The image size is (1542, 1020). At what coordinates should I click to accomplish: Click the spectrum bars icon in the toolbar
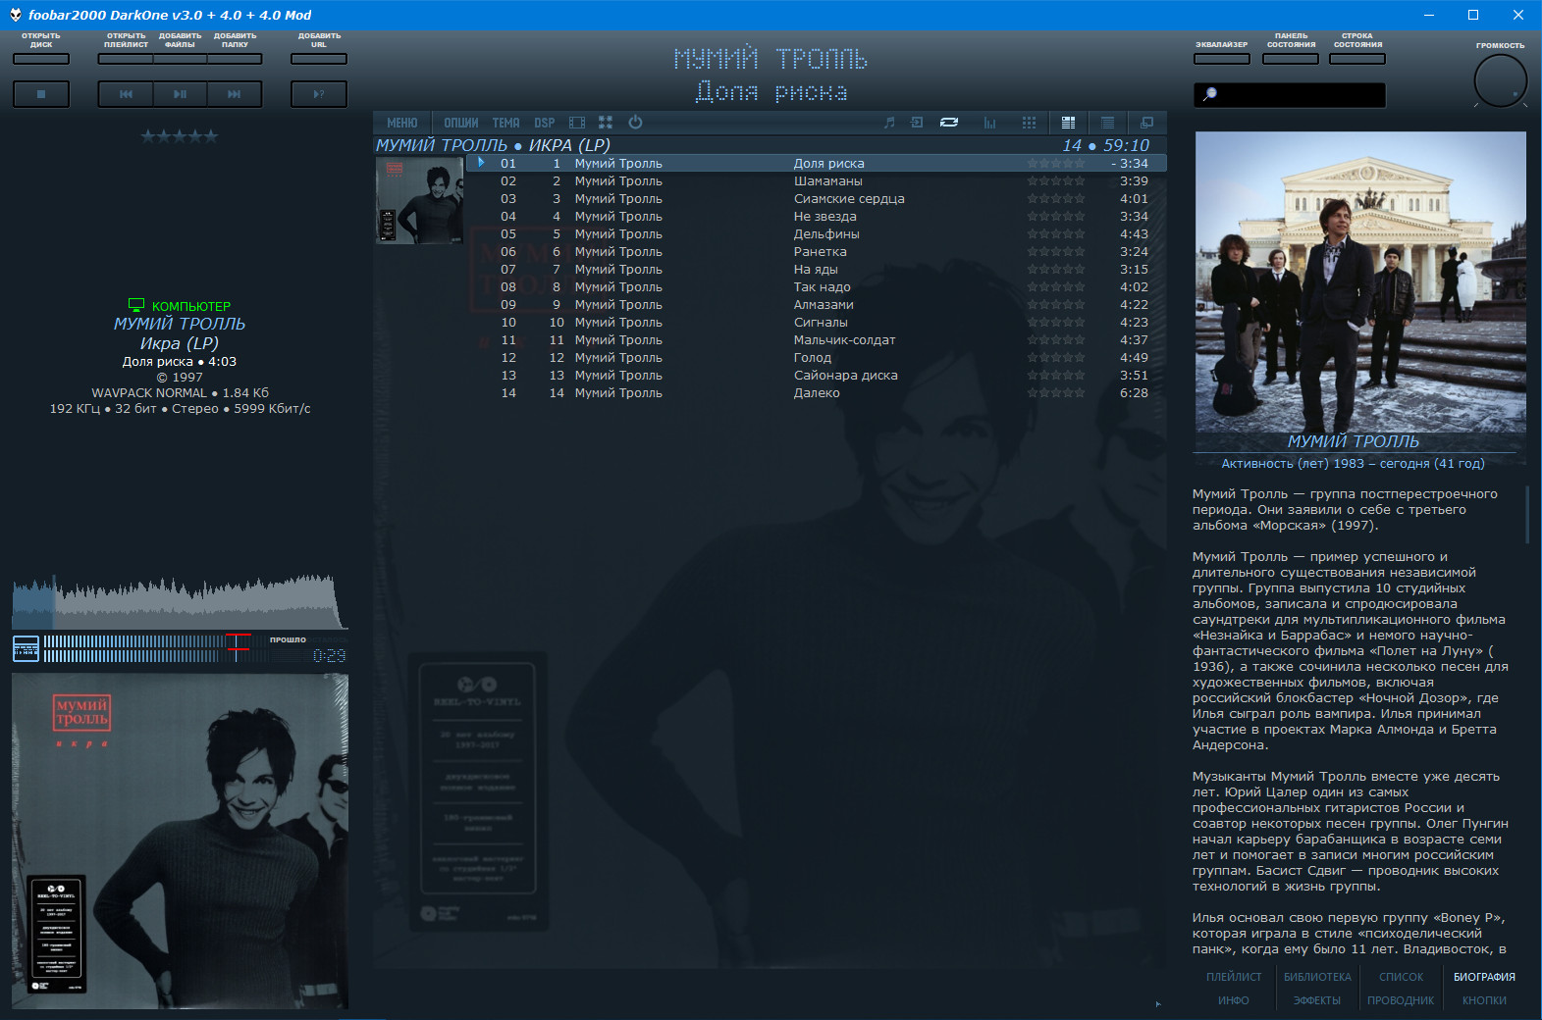tap(989, 123)
